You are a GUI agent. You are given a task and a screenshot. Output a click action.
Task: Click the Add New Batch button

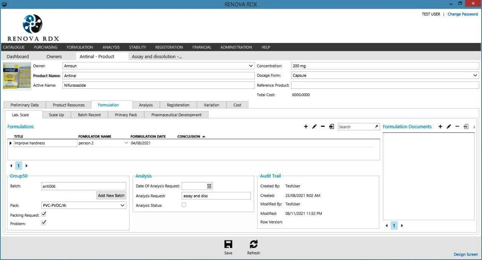pyautogui.click(x=111, y=196)
